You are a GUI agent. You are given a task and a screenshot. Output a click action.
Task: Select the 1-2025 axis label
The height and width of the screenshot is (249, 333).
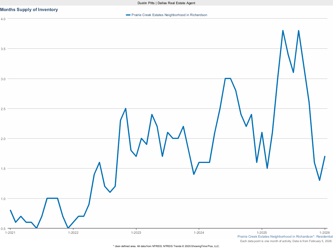pos(262,233)
